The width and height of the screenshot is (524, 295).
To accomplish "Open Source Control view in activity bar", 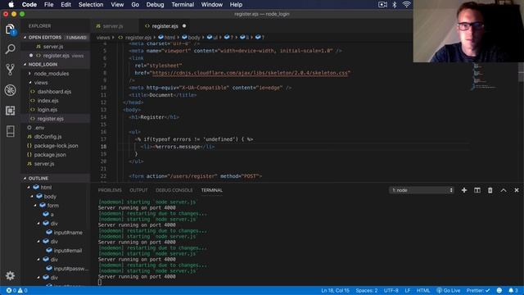I will click(10, 70).
